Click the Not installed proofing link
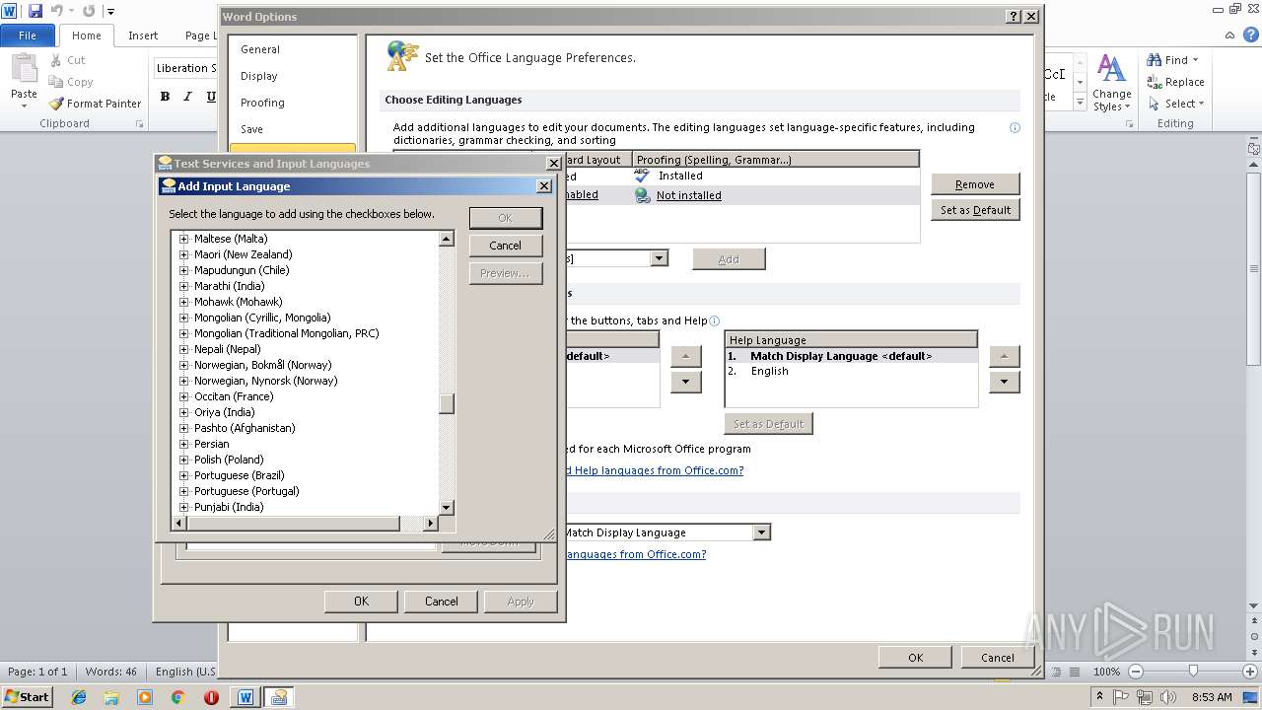This screenshot has width=1262, height=710. pos(689,195)
